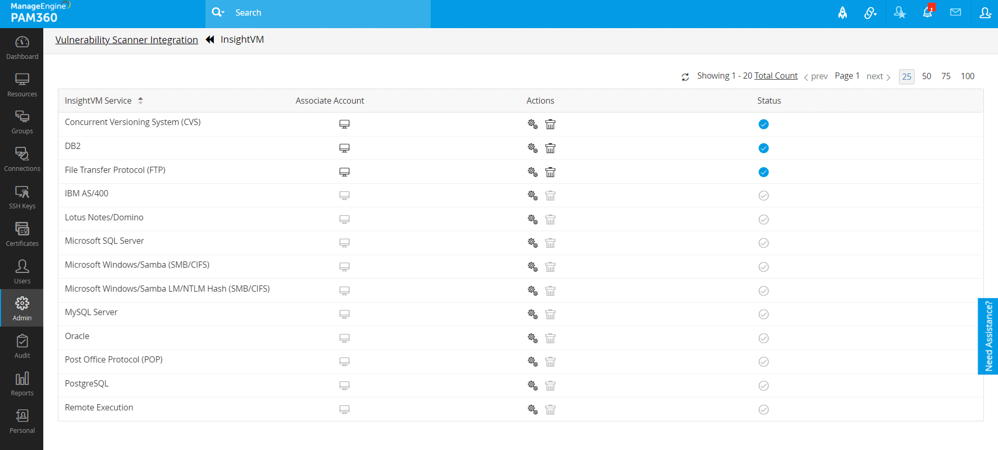
Task: Enable status for IBM AS/400
Action: (763, 195)
